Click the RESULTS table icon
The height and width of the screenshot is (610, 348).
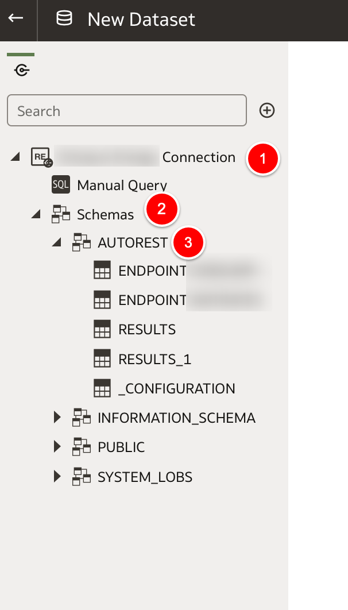click(x=102, y=330)
